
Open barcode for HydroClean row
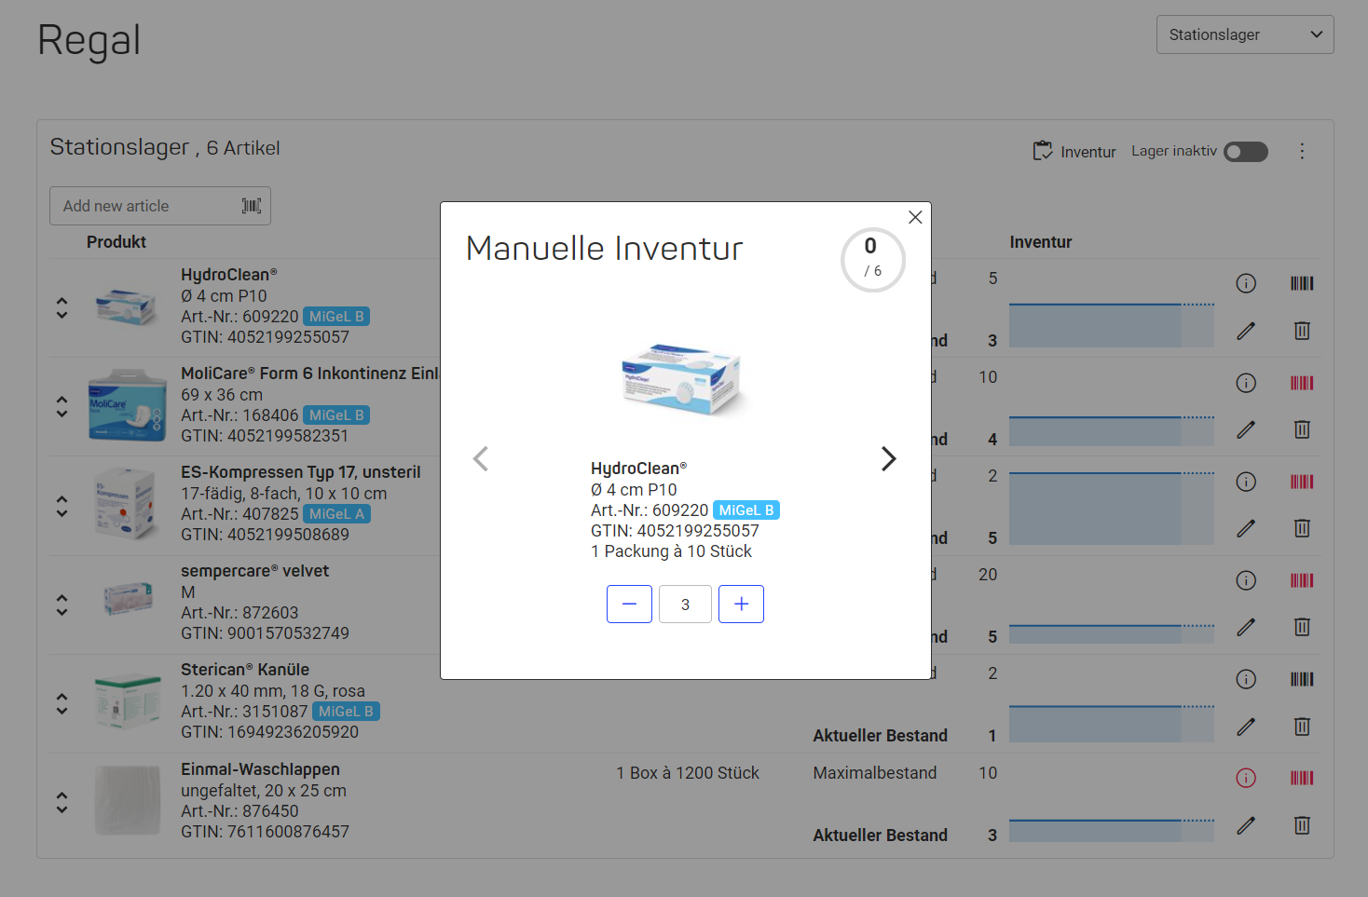click(x=1302, y=283)
